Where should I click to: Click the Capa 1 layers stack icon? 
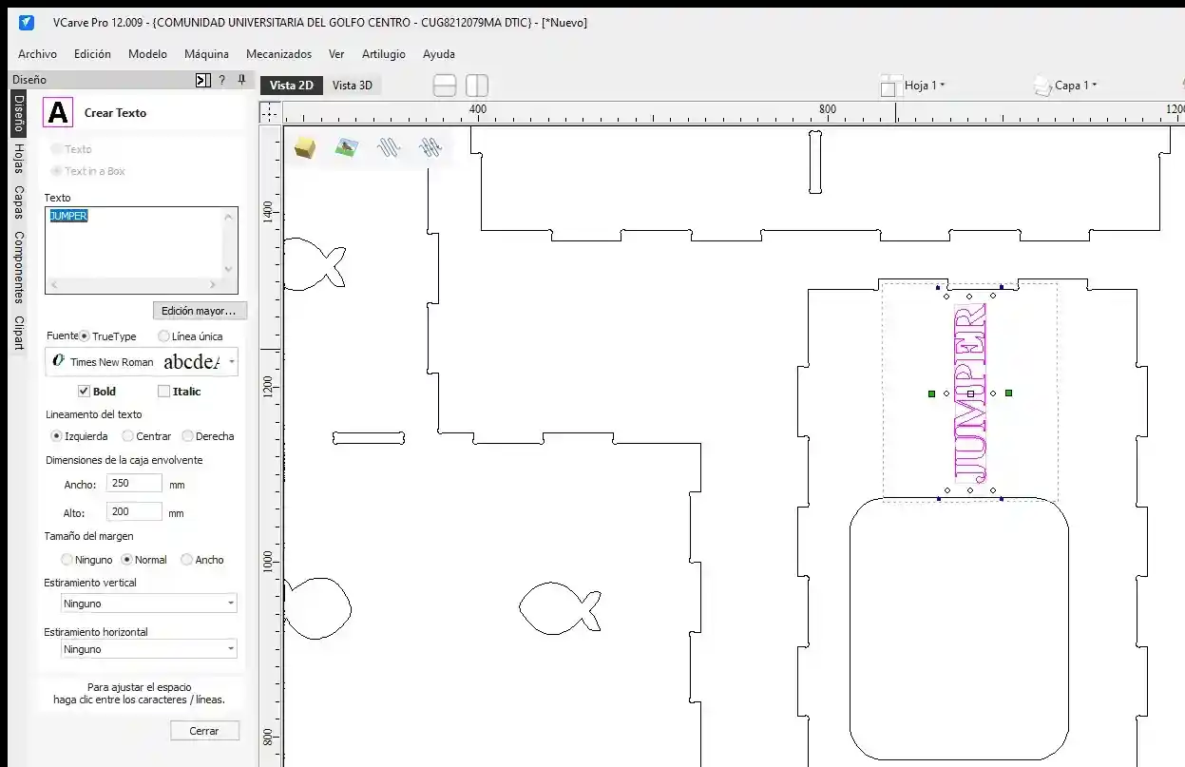(1042, 86)
